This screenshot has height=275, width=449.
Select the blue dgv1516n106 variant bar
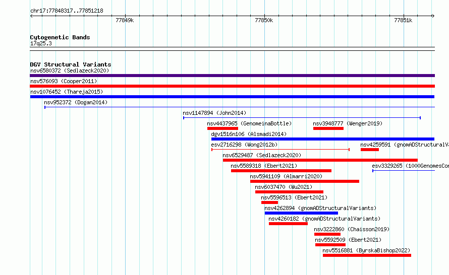pyautogui.click(x=323, y=139)
